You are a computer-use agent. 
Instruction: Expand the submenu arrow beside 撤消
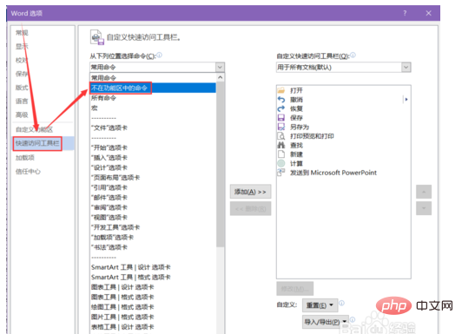[406, 100]
